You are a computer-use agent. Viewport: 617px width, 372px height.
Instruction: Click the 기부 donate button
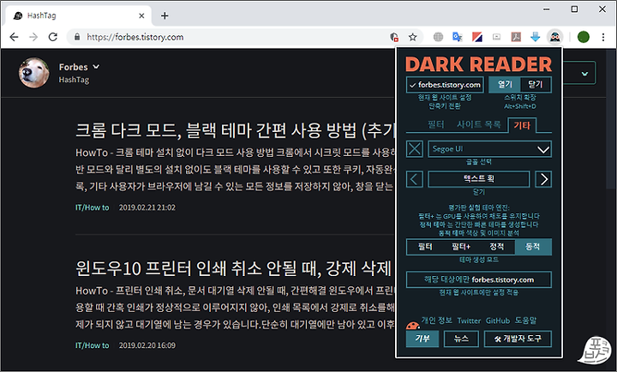[x=422, y=339]
